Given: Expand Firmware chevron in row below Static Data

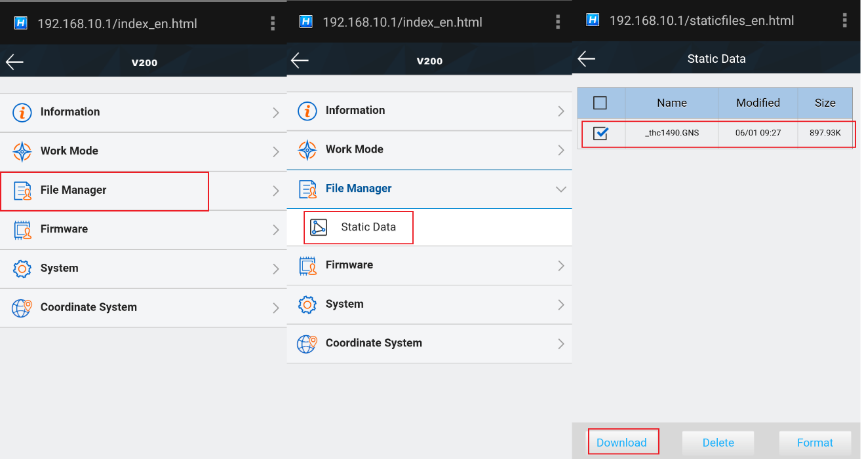Looking at the screenshot, I should pos(560,266).
